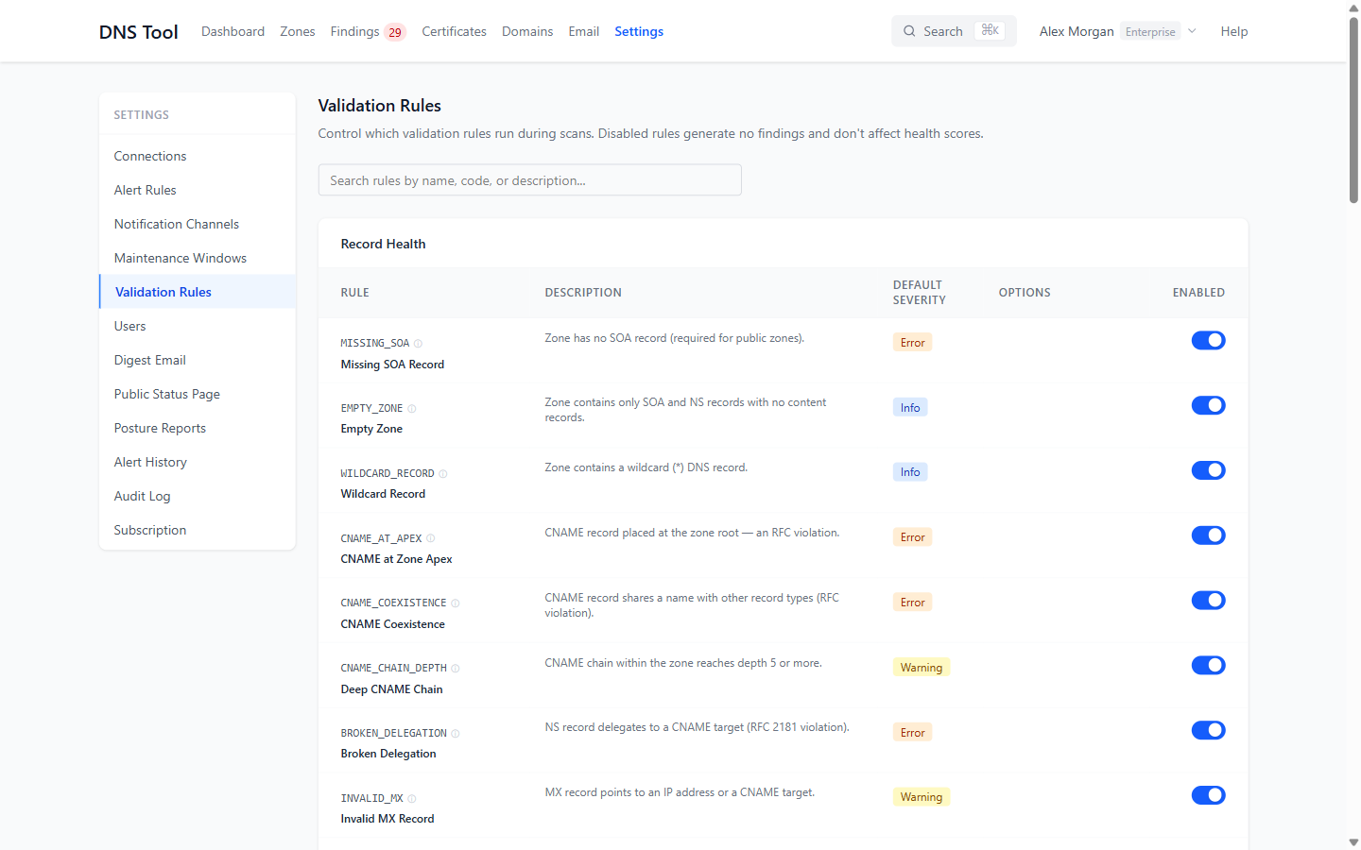Open Public Status Page settings
Image resolution: width=1361 pixels, height=850 pixels.
coord(198,394)
